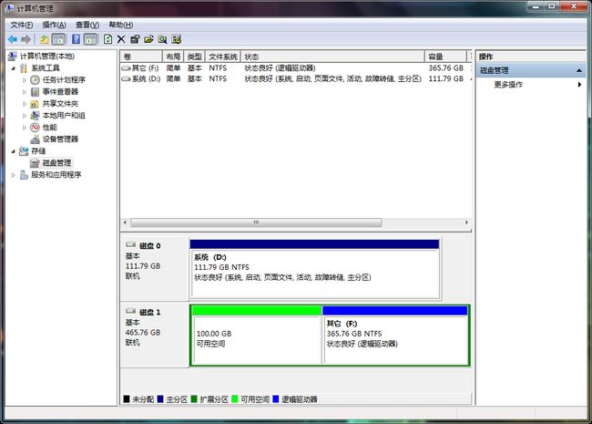
Task: Sort by the 文件系统 column header
Action: click(x=223, y=57)
